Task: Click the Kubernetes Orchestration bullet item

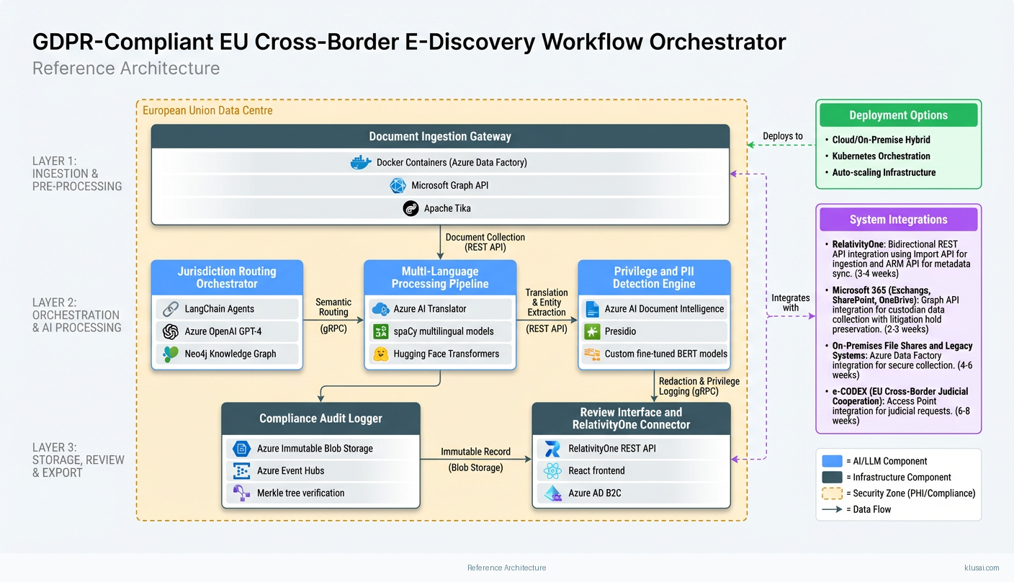Action: tap(881, 156)
